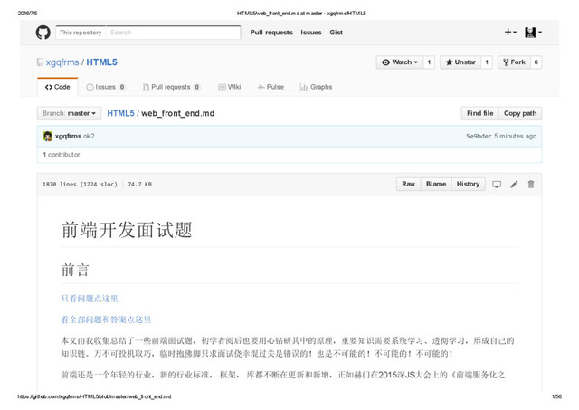Switch to the Code tab

(58, 87)
